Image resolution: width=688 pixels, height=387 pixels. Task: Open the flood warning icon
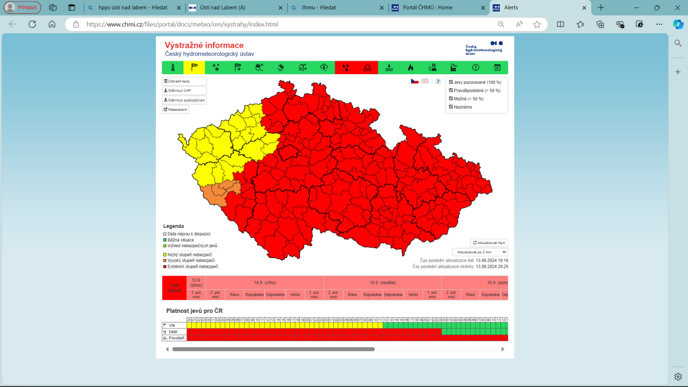tap(368, 68)
